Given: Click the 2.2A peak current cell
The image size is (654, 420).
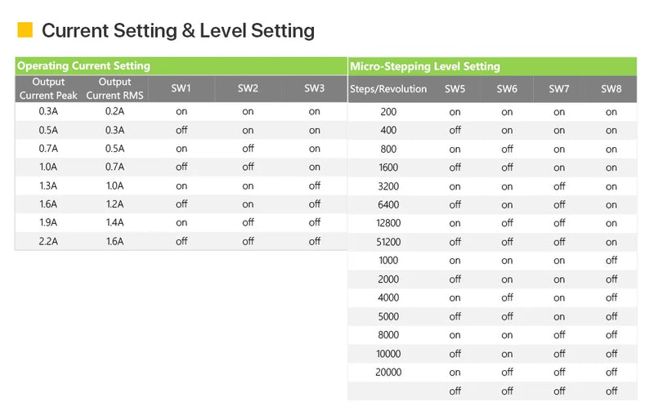Looking at the screenshot, I should pos(48,241).
